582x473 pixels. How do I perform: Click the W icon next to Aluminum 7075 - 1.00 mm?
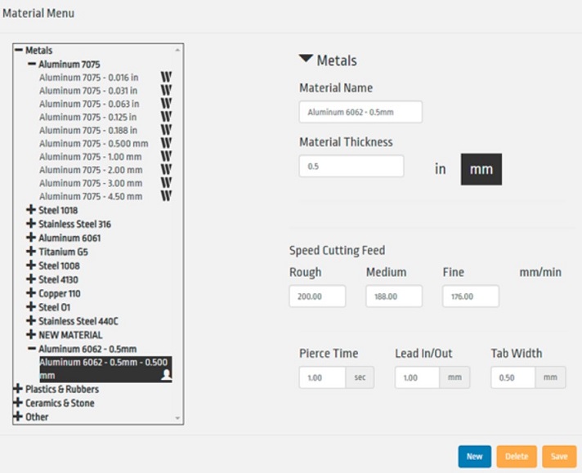(166, 157)
